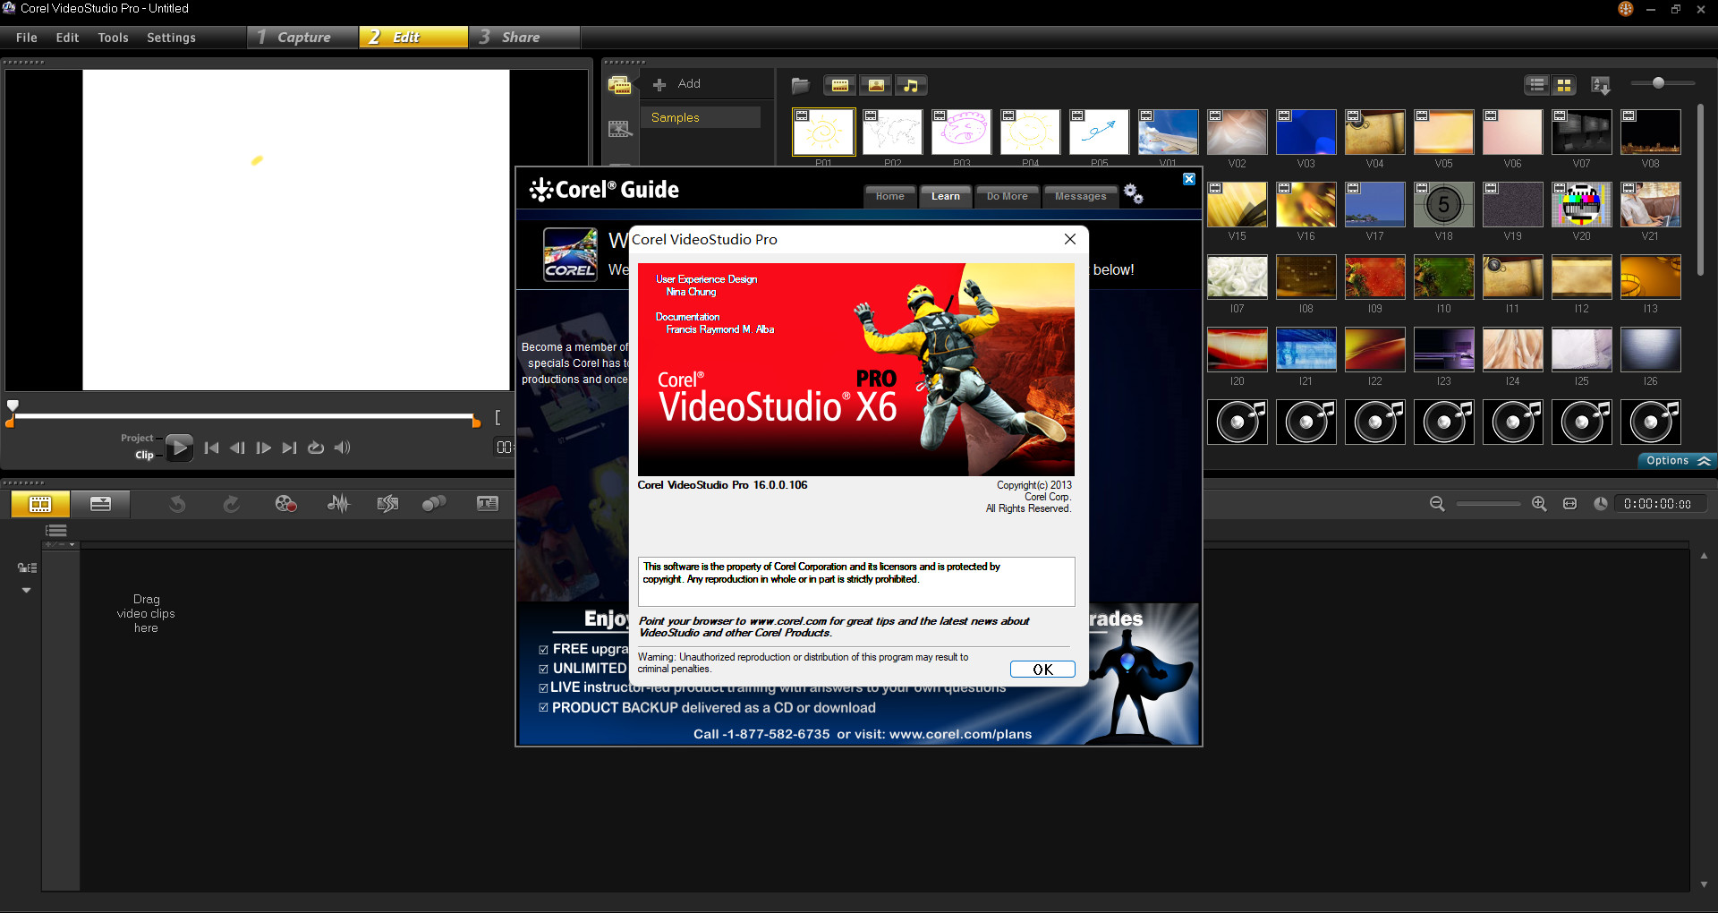The image size is (1718, 913).
Task: Open the add/remove chapter point dropdown
Action: click(x=61, y=544)
